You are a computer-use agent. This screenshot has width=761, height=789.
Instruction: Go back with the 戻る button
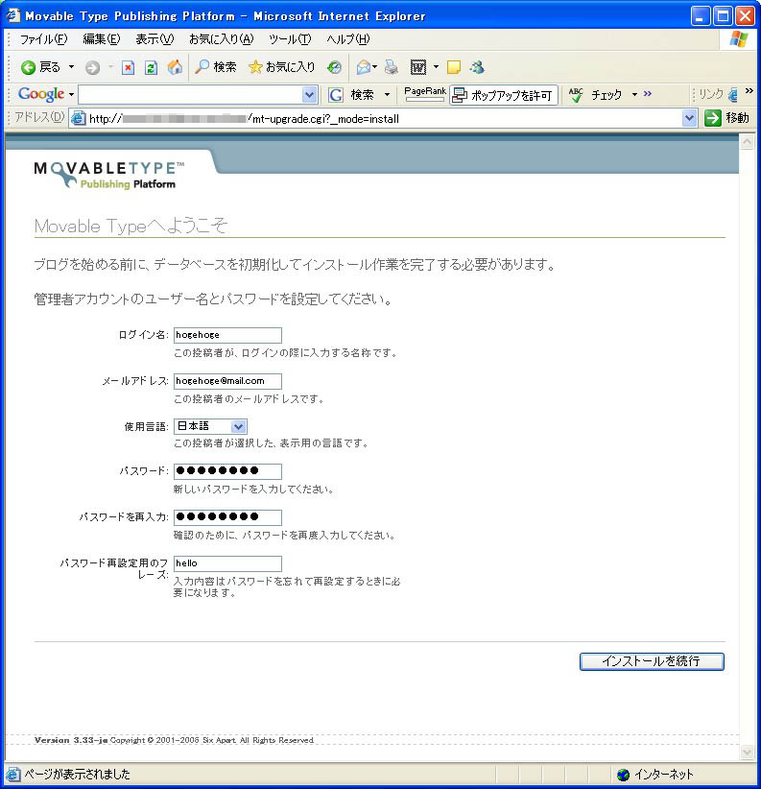coord(40,67)
